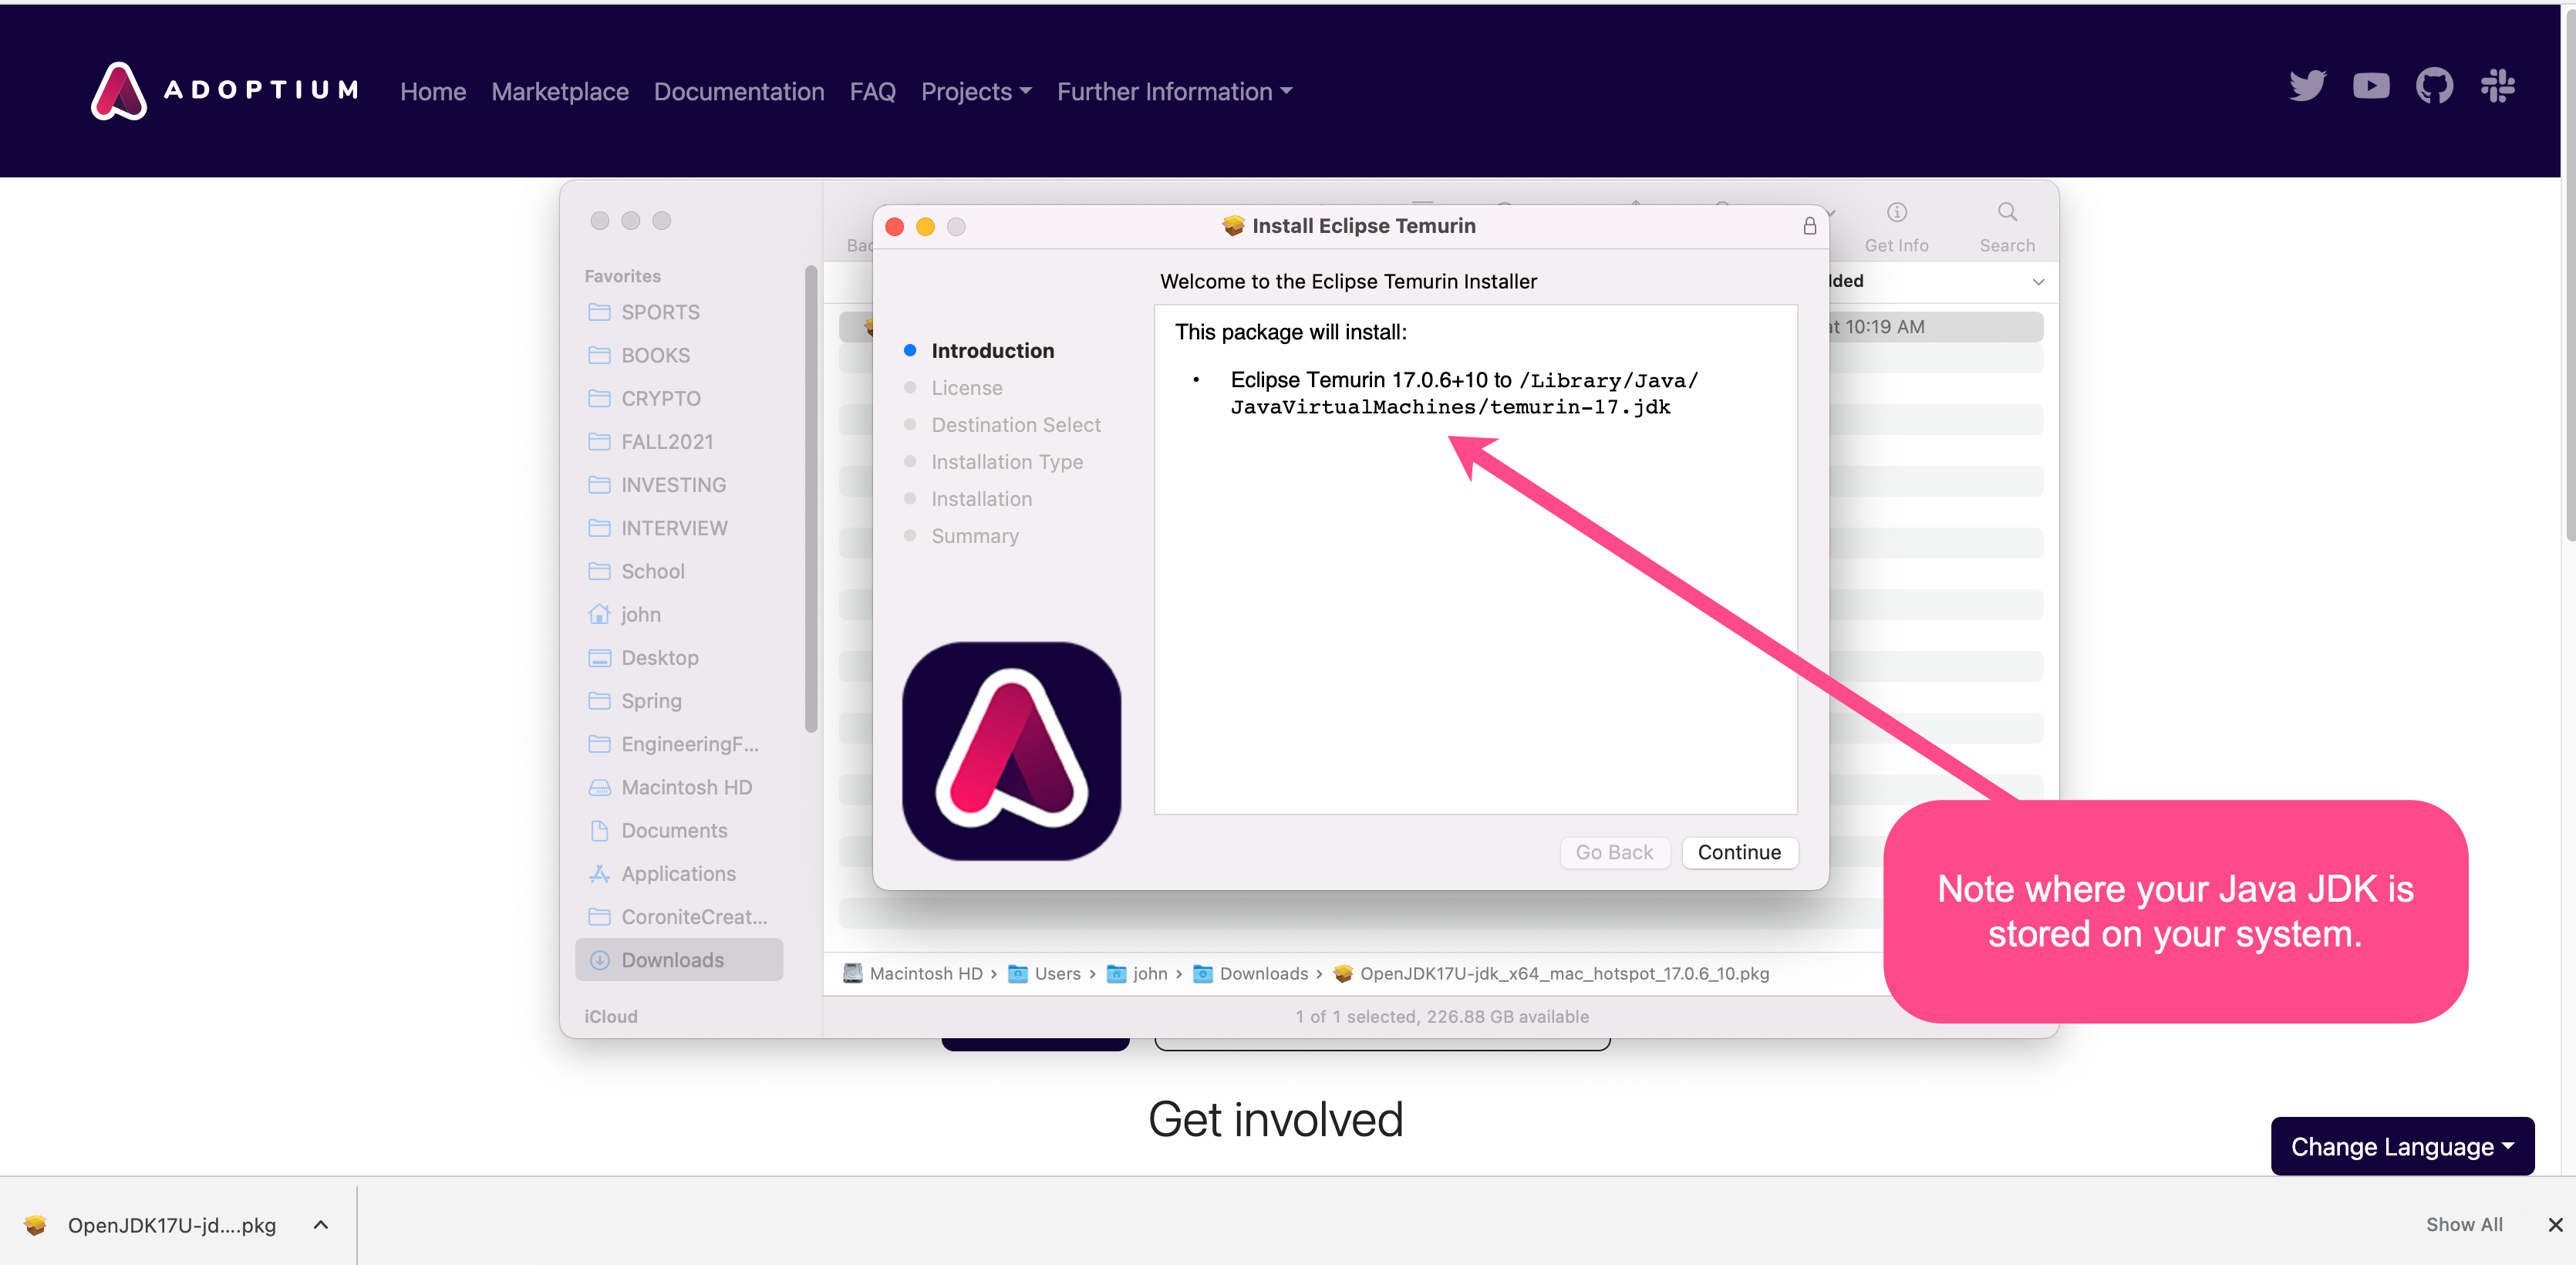Open the Slack icon in header

[x=2497, y=87]
